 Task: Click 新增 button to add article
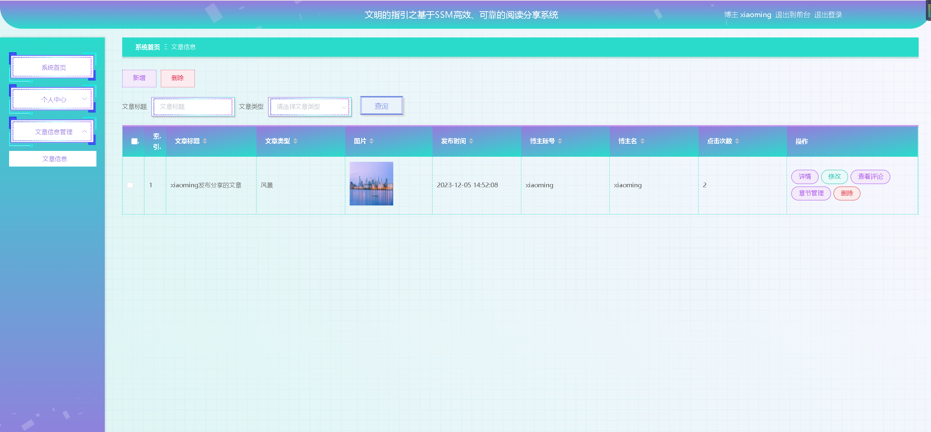(139, 78)
